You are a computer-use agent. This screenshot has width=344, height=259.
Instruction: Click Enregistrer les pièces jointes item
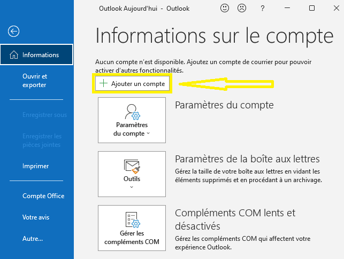click(42, 140)
